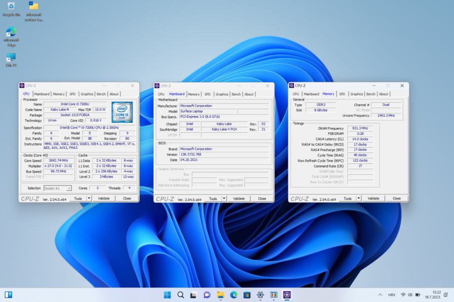454x302 pixels.
Task: Click the CPU-Z icon in the taskbar
Action: pyautogui.click(x=287, y=295)
